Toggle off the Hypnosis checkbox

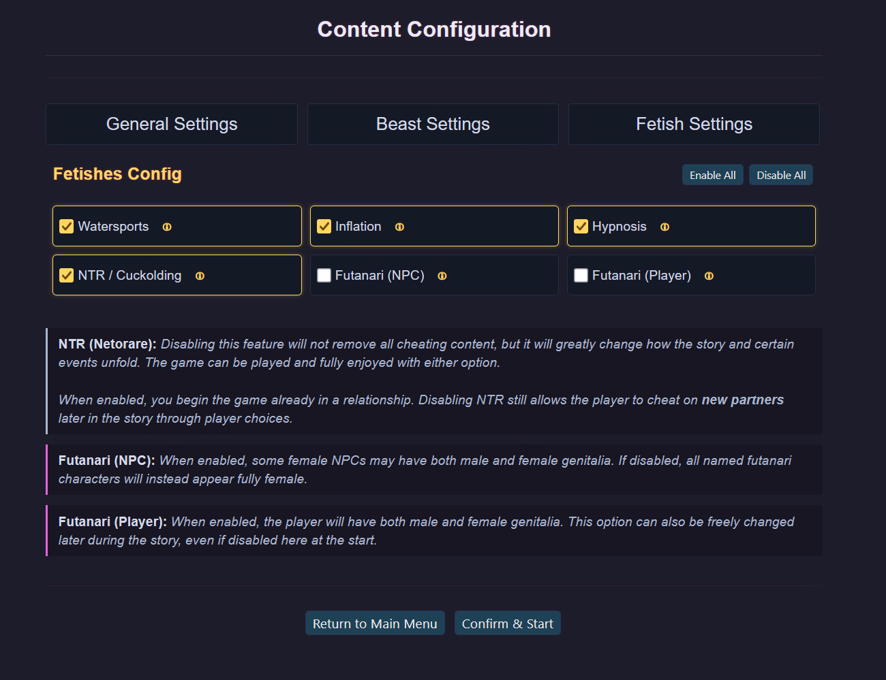(581, 227)
